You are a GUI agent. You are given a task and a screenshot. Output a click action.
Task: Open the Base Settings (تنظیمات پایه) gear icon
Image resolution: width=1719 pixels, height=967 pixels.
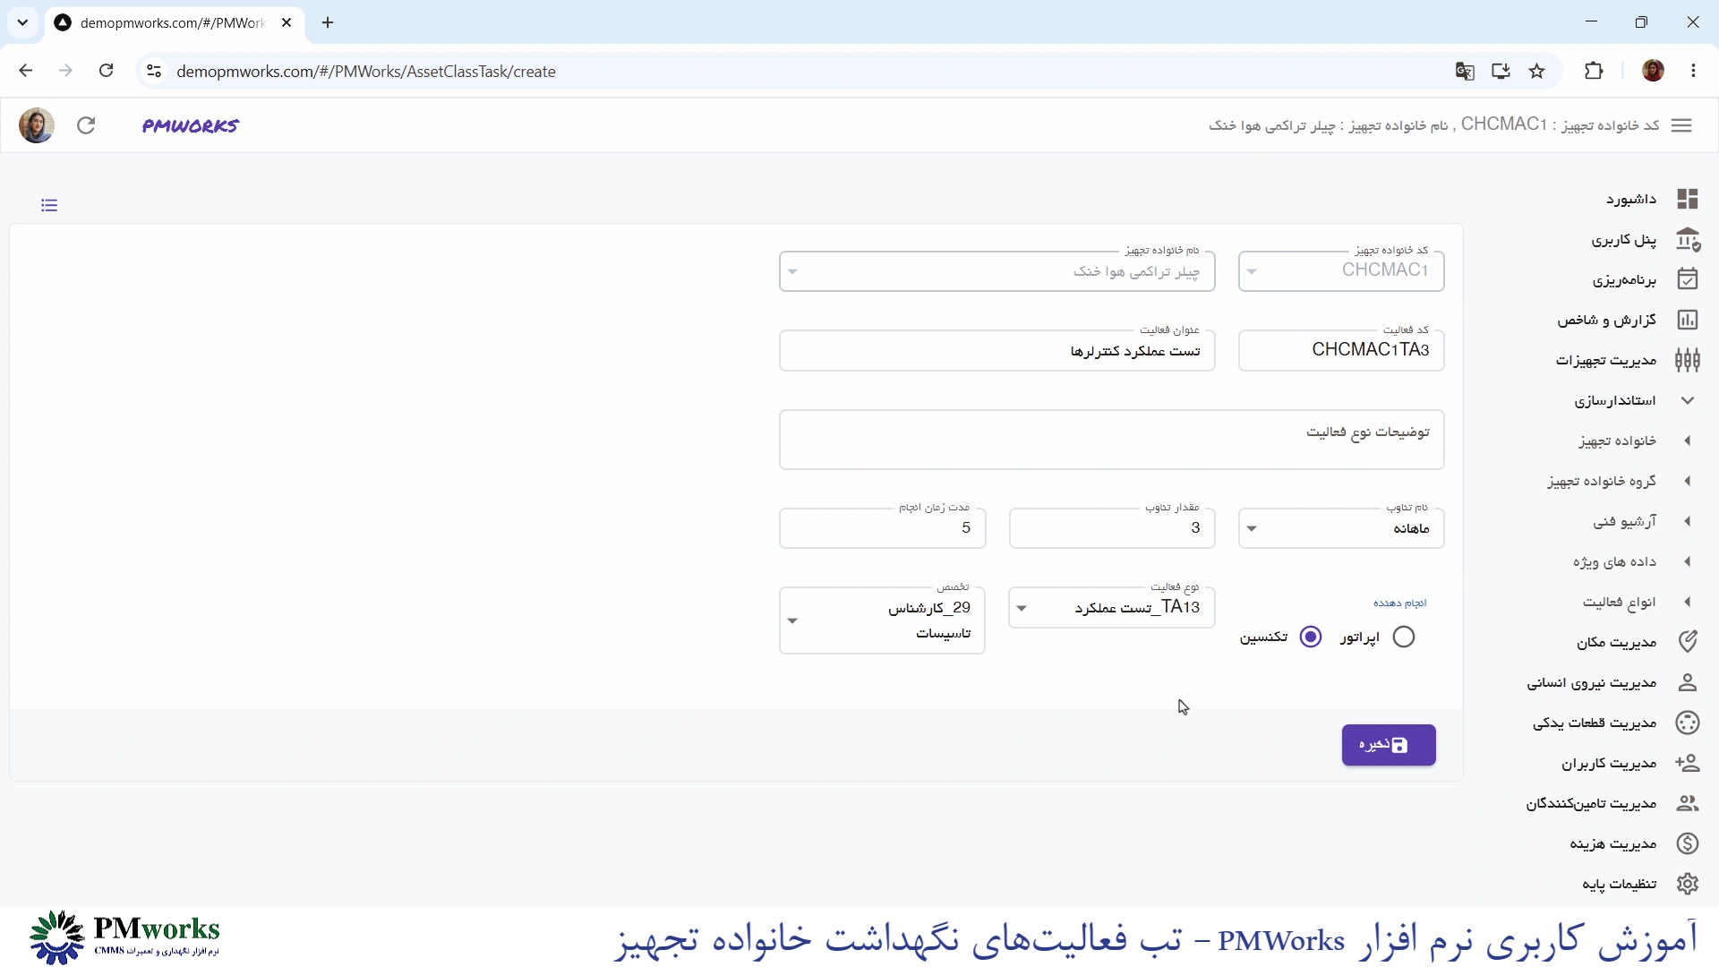(x=1688, y=884)
